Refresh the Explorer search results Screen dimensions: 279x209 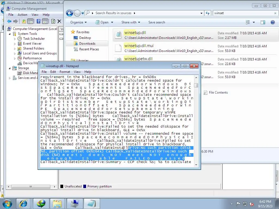[x=208, y=13]
